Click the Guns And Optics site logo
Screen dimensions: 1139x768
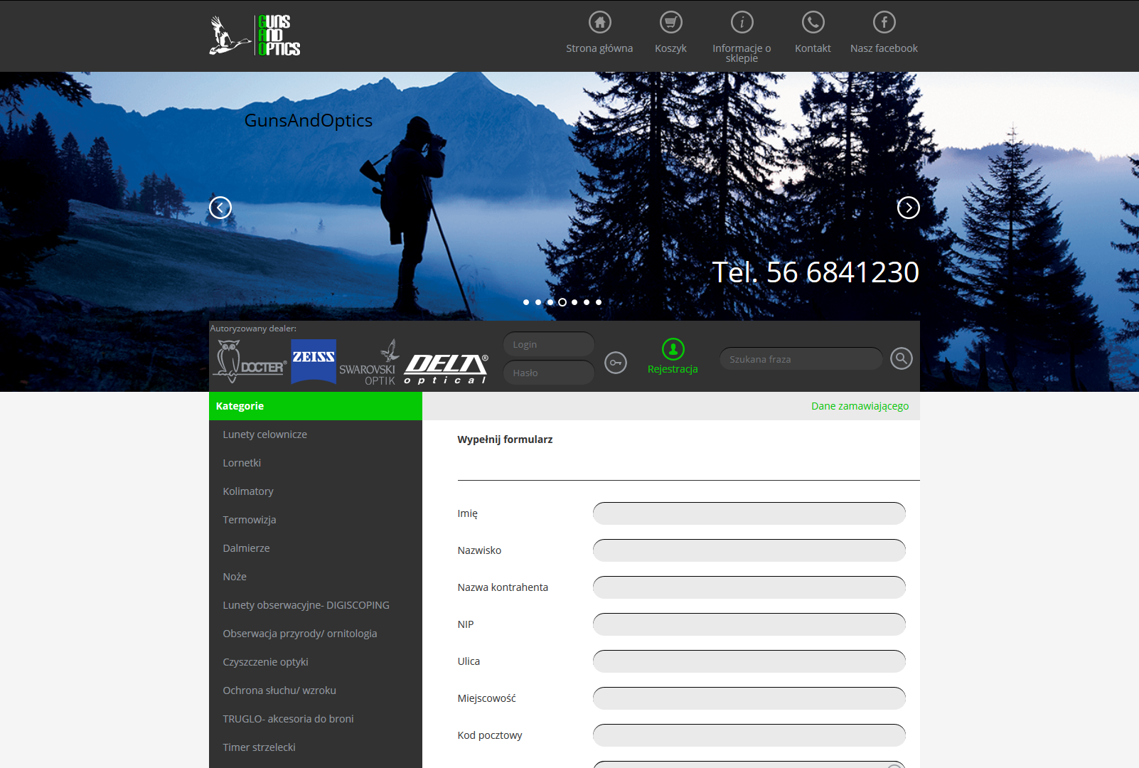pyautogui.click(x=255, y=36)
